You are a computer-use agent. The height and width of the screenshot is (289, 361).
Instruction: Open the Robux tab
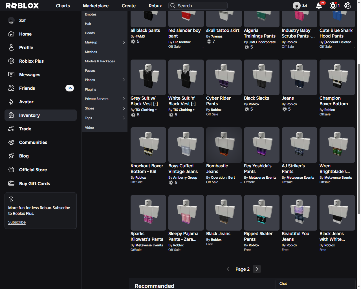click(x=155, y=6)
